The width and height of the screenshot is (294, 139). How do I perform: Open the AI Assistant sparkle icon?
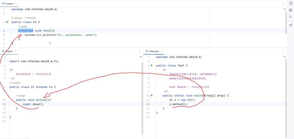[x=290, y=25]
